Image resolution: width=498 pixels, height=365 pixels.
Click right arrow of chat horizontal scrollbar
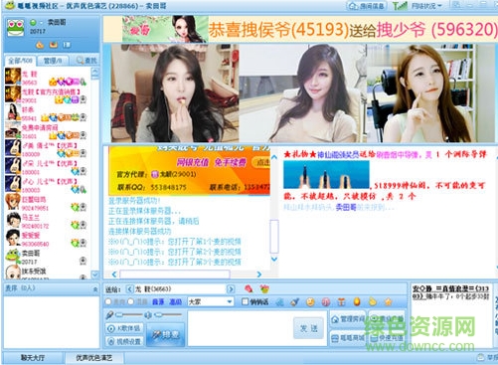(x=259, y=274)
